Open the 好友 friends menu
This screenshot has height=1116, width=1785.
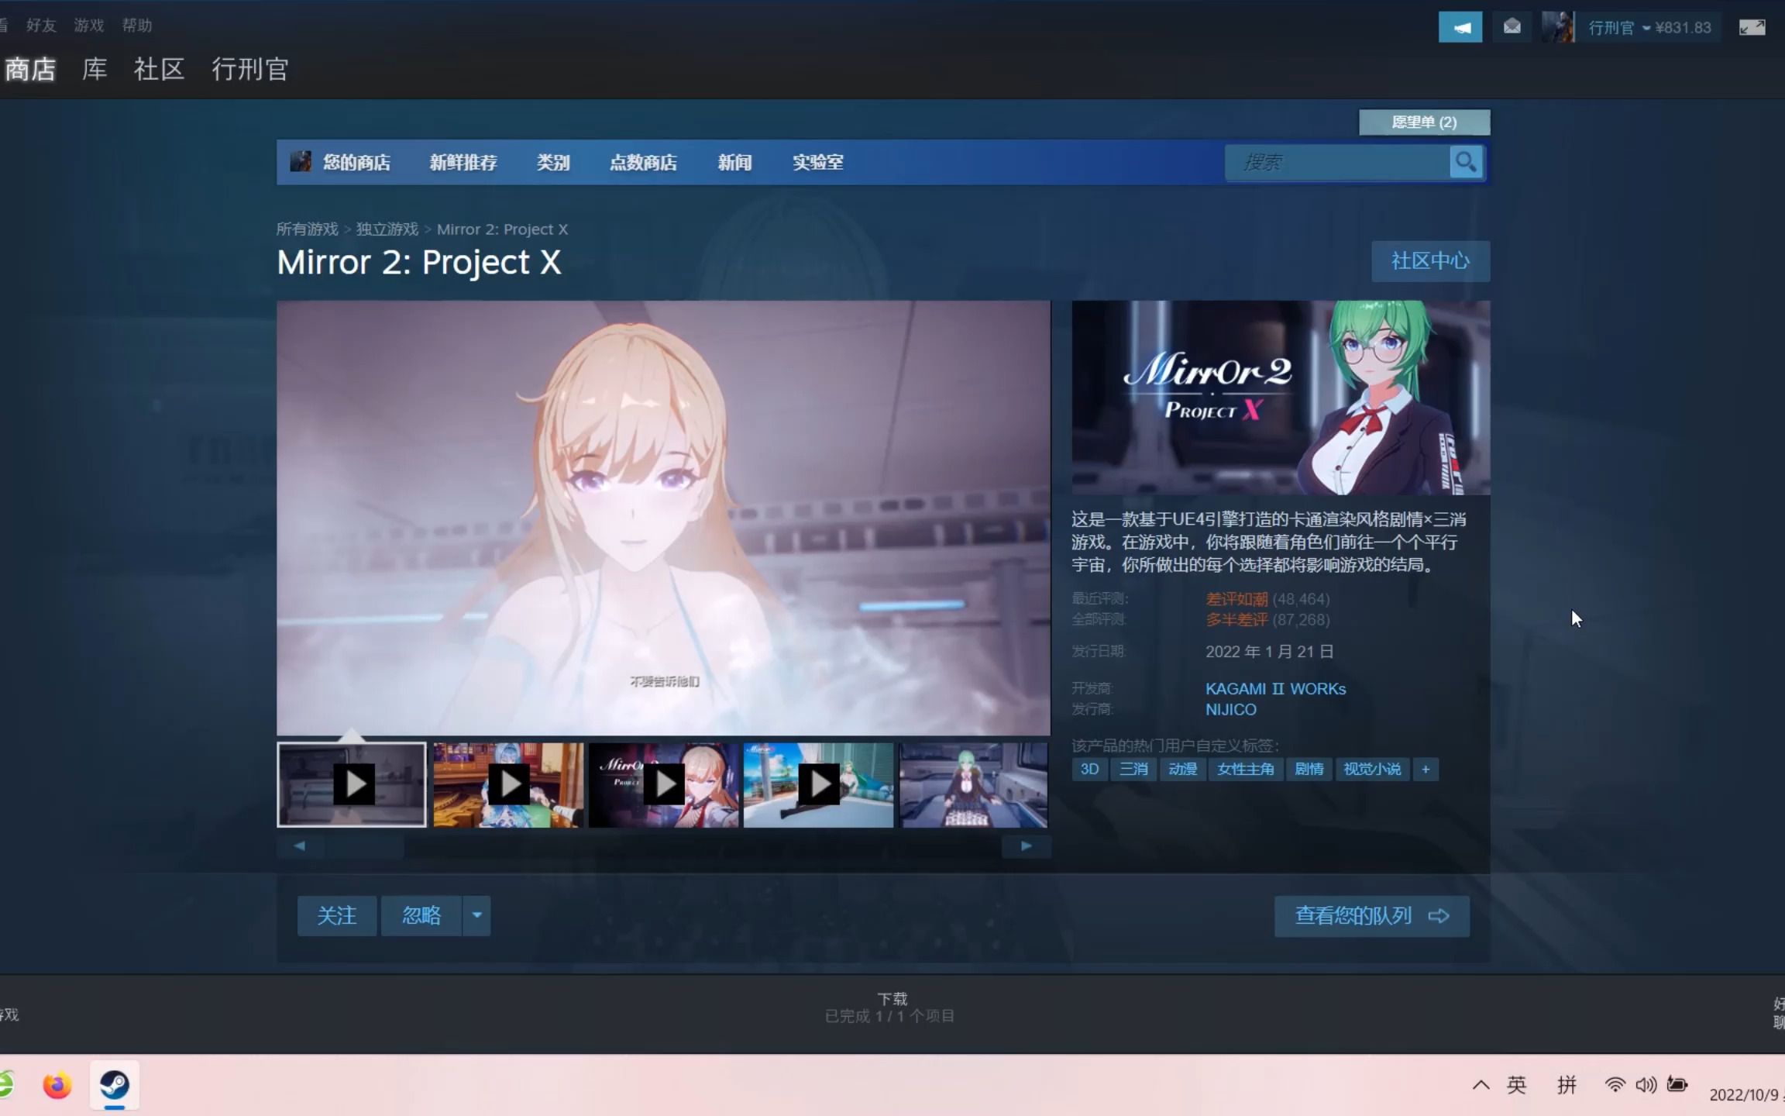(x=41, y=26)
